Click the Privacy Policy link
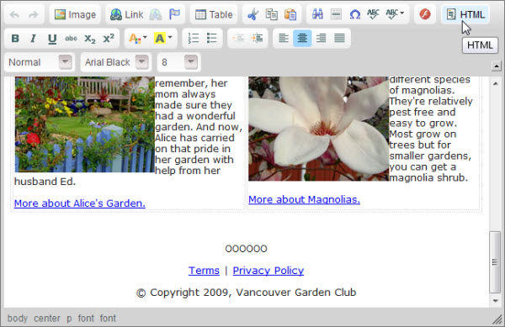The image size is (505, 327). 268,271
